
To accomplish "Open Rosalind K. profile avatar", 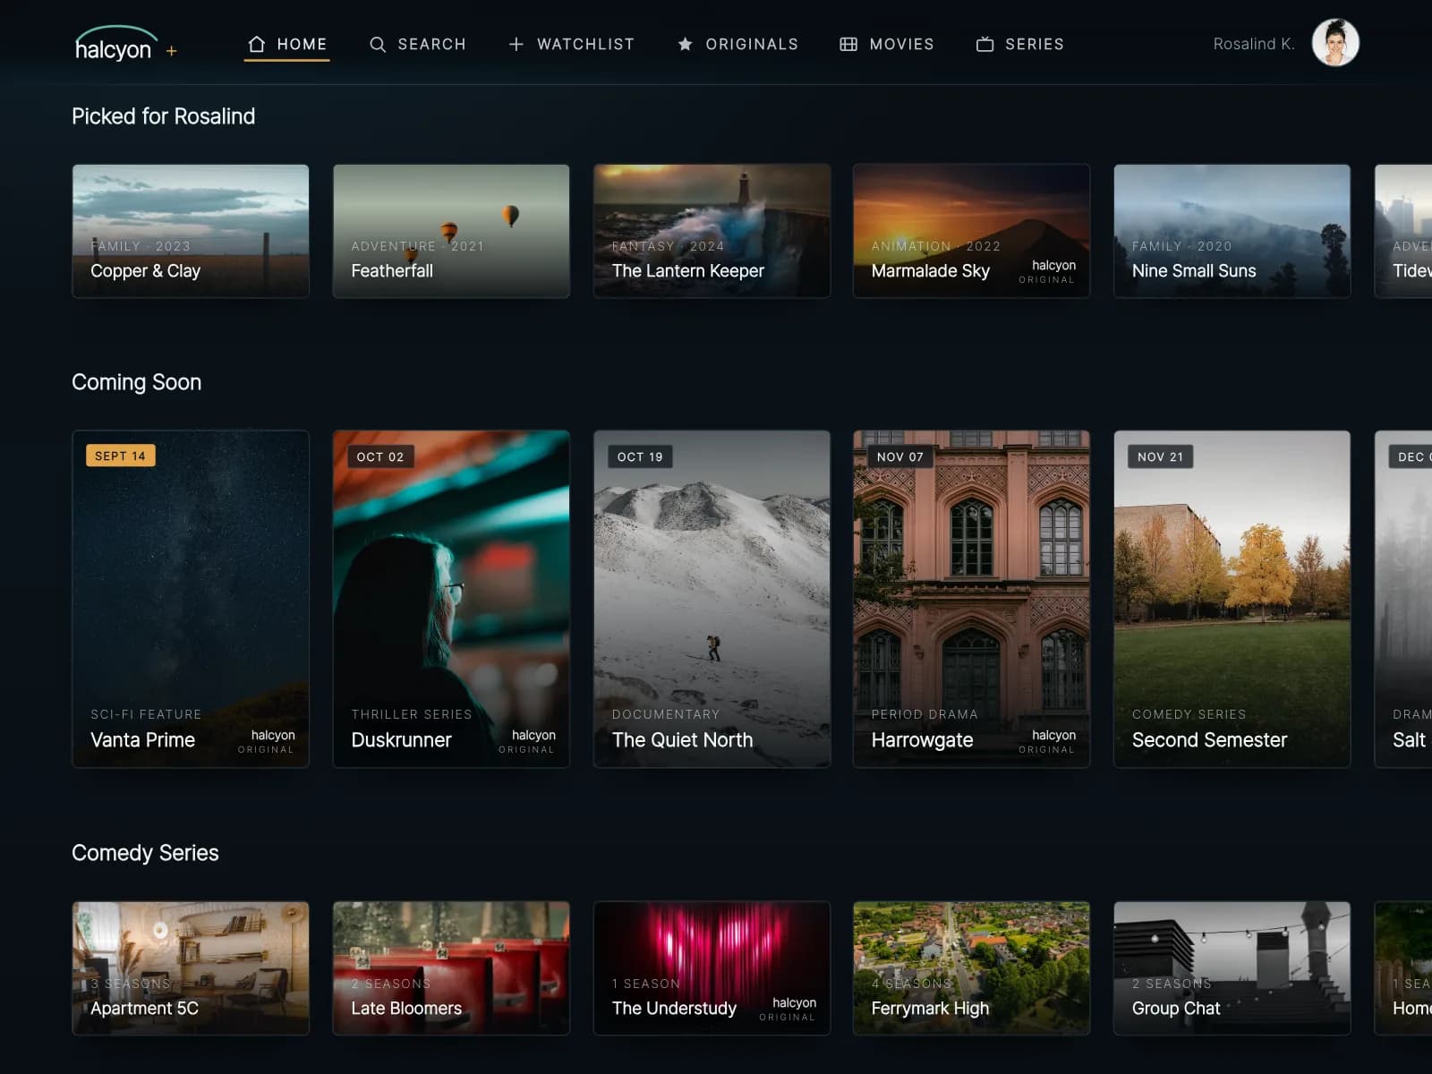I will (1335, 43).
